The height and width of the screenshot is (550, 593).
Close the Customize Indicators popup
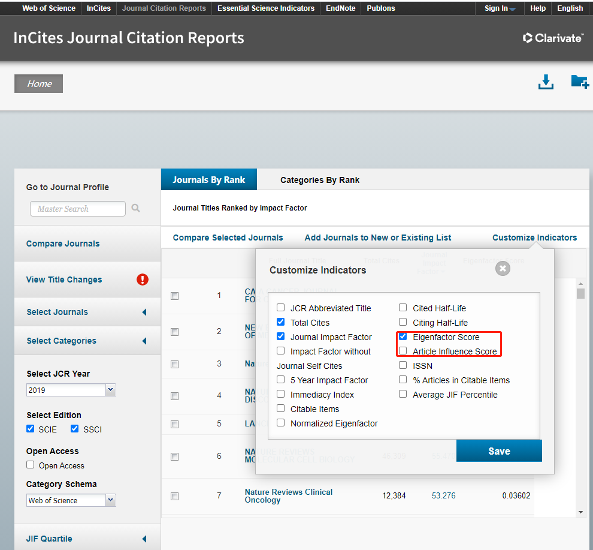coord(503,269)
